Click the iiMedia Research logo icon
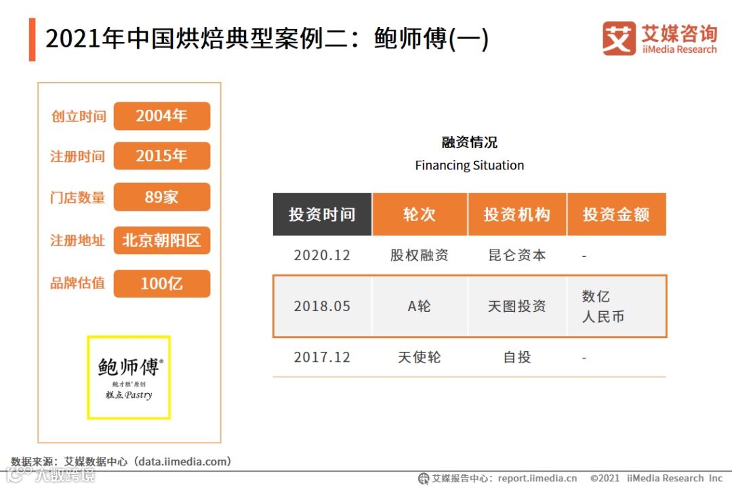The image size is (732, 488). coord(619,38)
